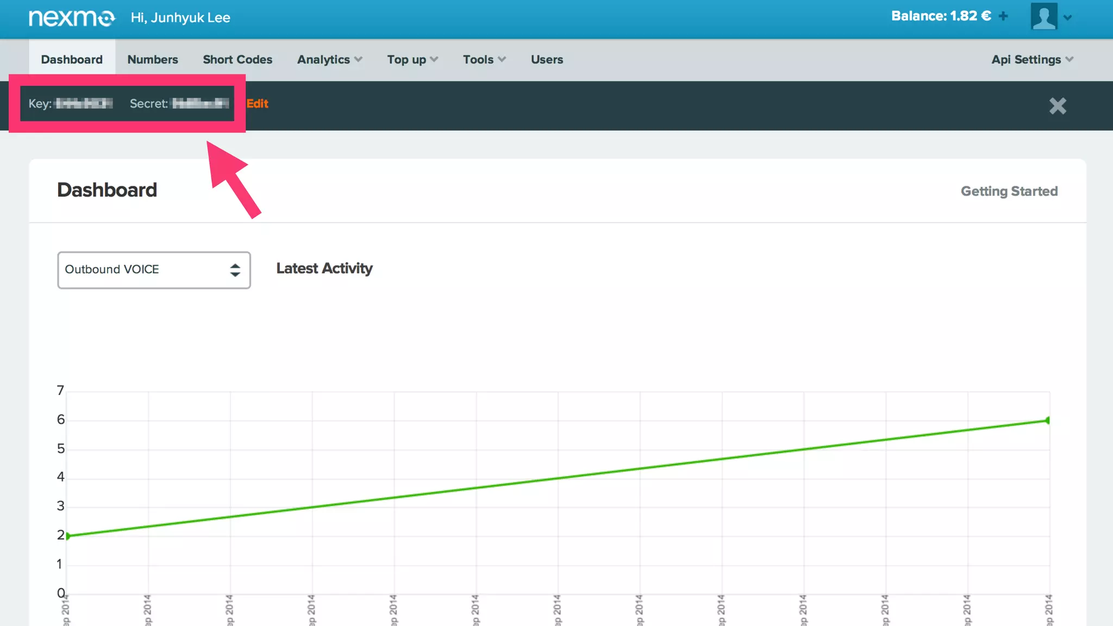Navigate to the Users page
Image resolution: width=1113 pixels, height=626 pixels.
(x=547, y=59)
